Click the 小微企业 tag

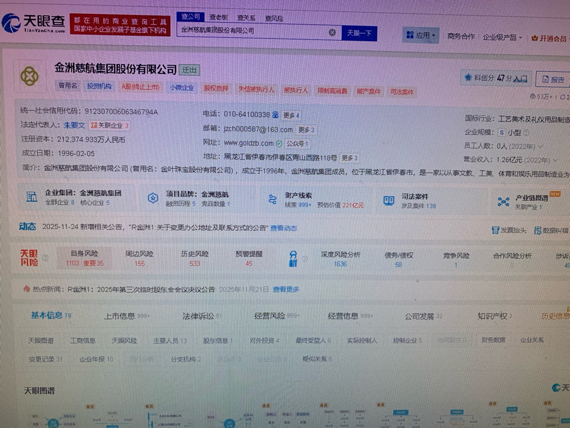(x=181, y=87)
